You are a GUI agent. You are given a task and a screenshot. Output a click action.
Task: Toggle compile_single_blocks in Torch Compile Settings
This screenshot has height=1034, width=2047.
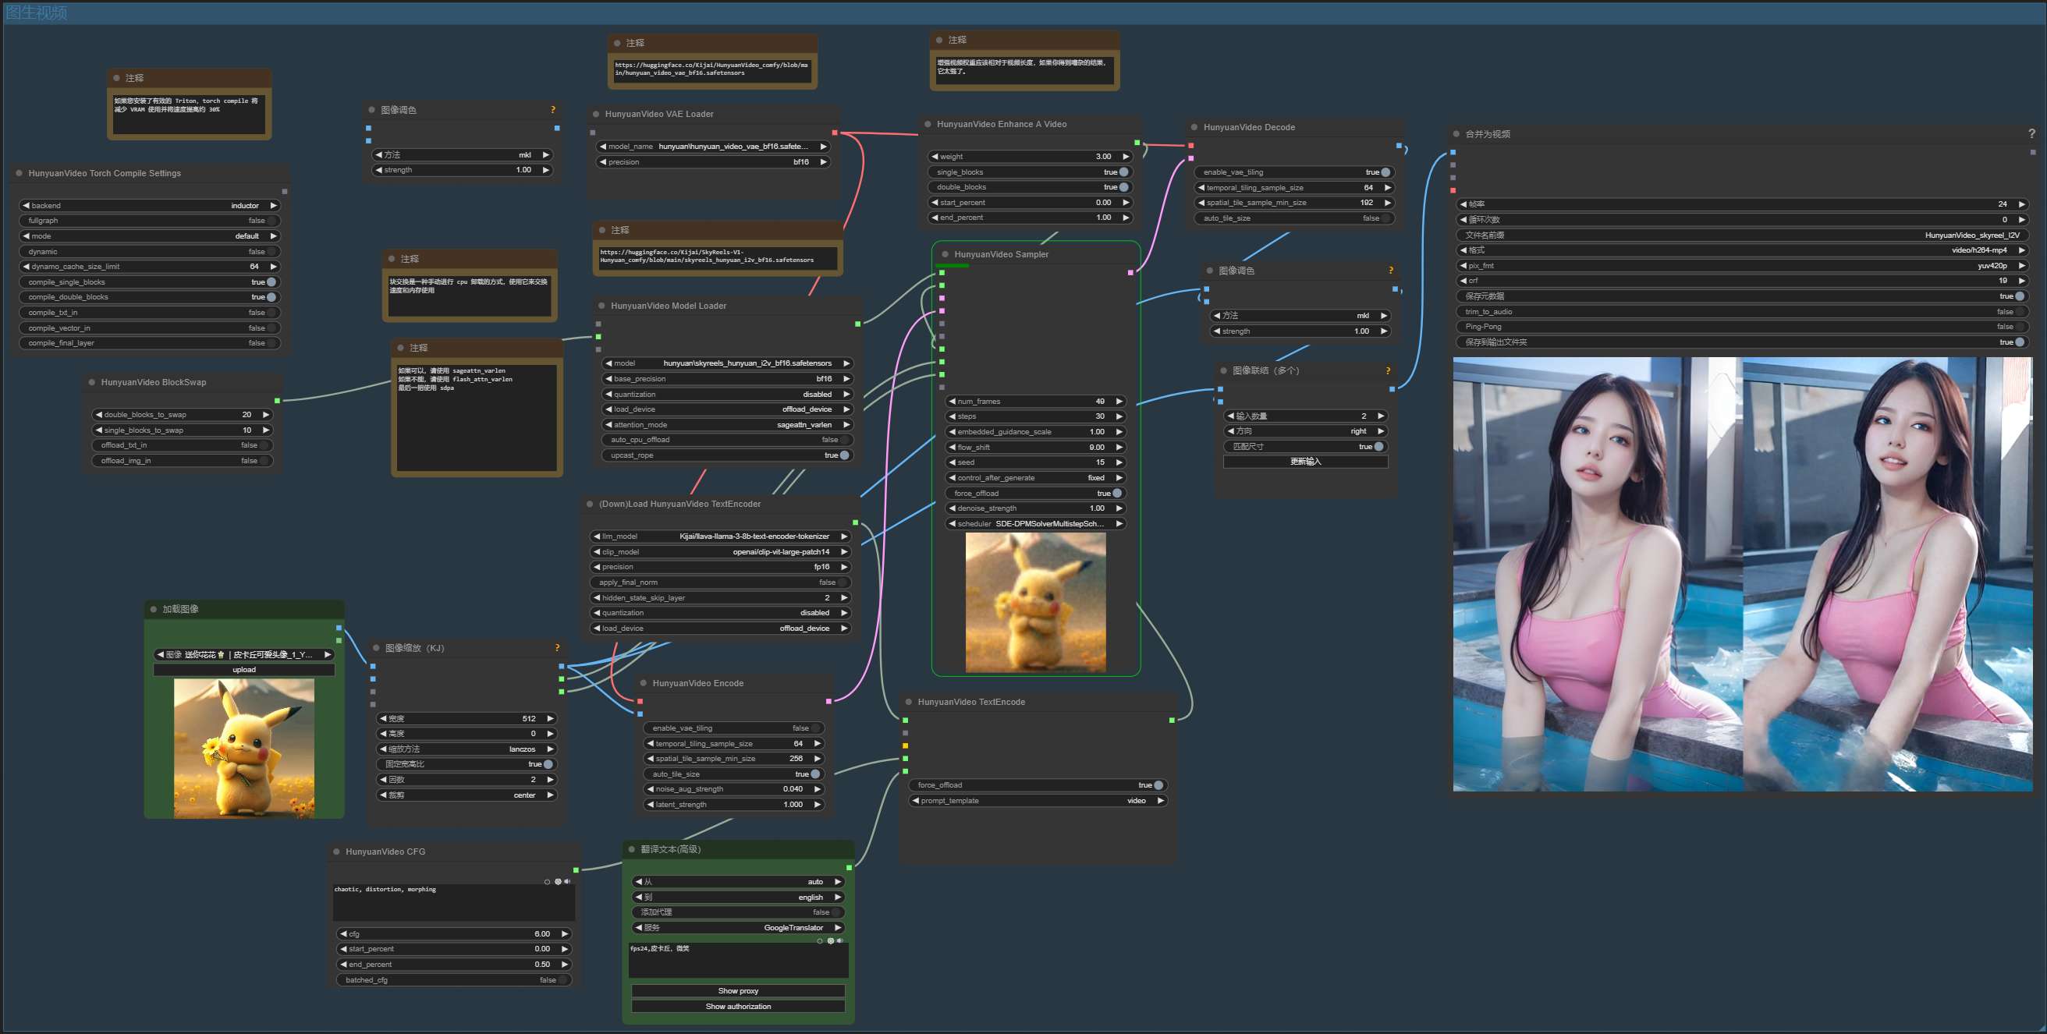point(271,282)
